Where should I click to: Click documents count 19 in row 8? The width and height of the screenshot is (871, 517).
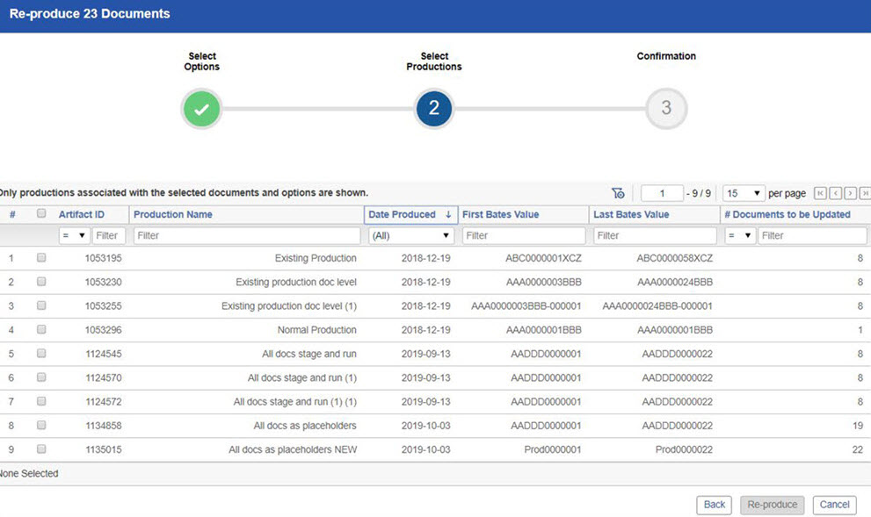857,426
